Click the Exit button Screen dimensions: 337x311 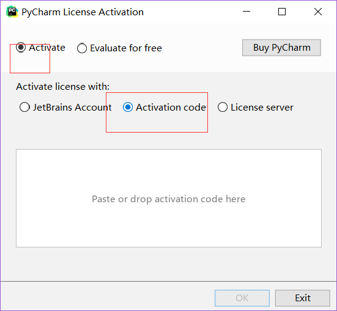coord(303,298)
